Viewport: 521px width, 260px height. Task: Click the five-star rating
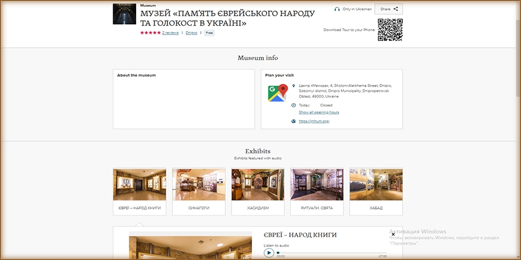point(151,33)
